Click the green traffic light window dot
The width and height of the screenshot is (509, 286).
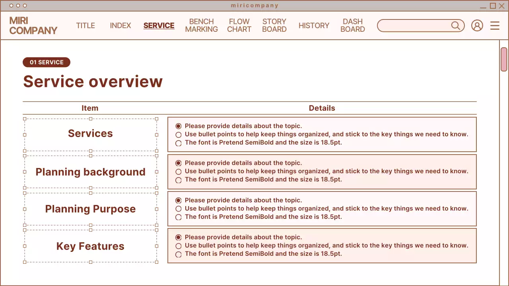[24, 6]
